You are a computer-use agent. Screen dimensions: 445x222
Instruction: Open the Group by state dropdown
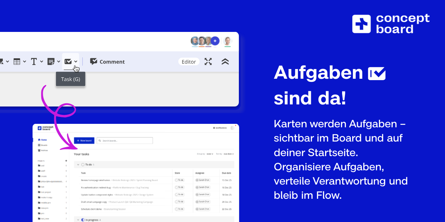(210, 154)
